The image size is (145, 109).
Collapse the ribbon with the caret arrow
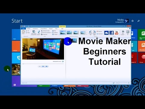(x=128, y=28)
